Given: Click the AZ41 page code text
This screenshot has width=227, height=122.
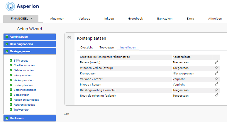Looking at the screenshot, I should 67,114.
